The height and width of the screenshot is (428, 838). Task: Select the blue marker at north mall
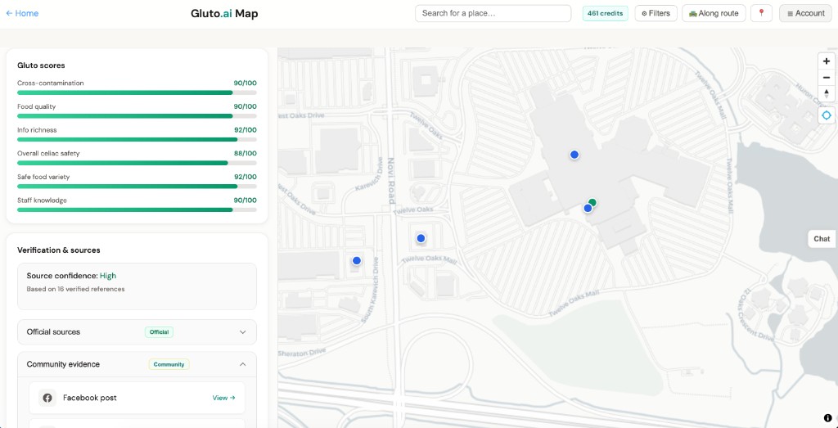(574, 155)
